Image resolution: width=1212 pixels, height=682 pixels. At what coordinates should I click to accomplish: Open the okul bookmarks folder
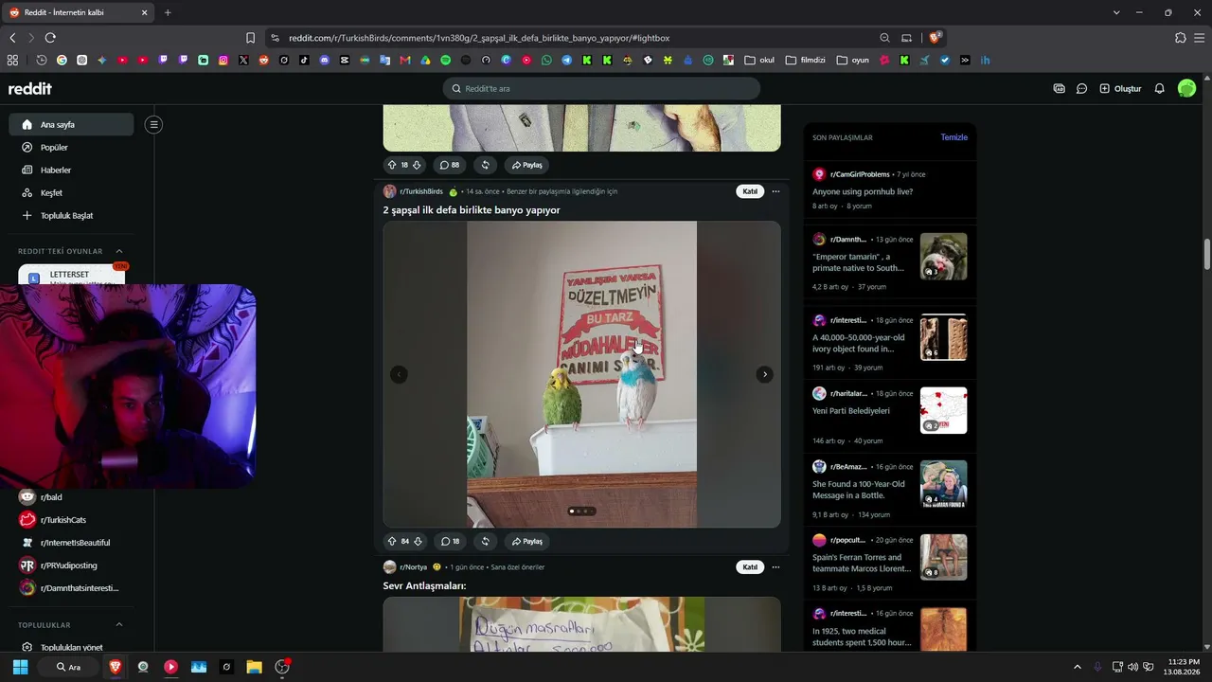[759, 60]
